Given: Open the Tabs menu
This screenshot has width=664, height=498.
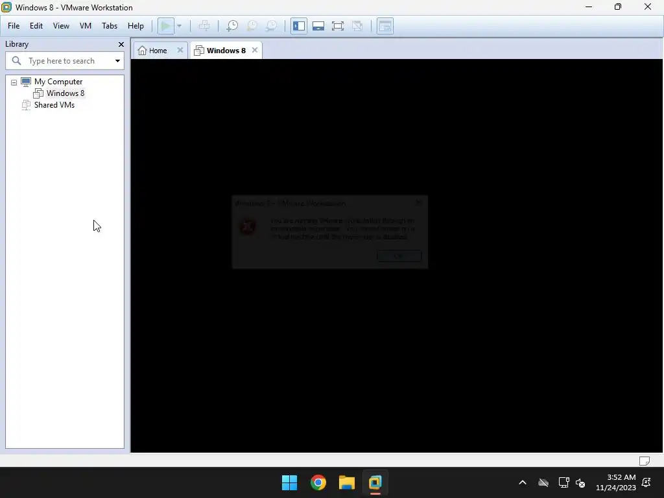Looking at the screenshot, I should coord(109,26).
